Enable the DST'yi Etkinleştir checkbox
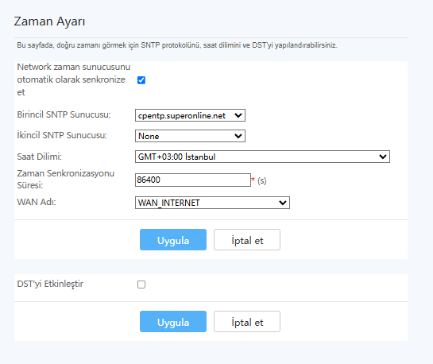Image resolution: width=433 pixels, height=364 pixels. [x=141, y=285]
